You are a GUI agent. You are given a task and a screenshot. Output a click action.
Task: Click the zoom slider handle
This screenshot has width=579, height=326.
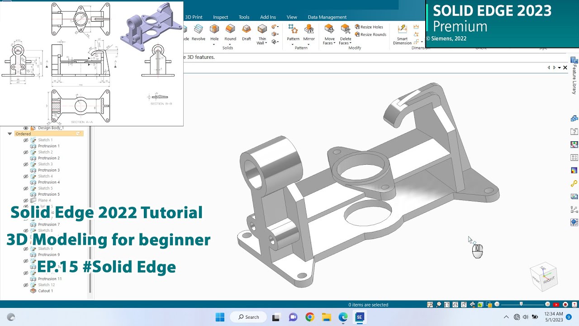pyautogui.click(x=521, y=304)
